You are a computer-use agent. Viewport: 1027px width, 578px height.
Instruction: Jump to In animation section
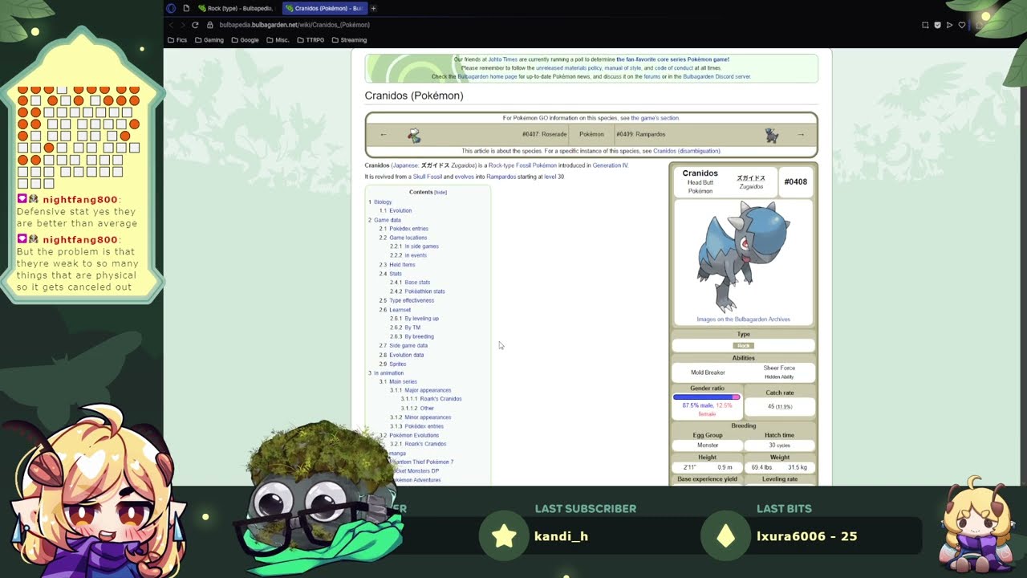388,373
